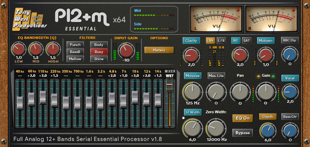Click the 7 k EQ fader

tap(124, 101)
